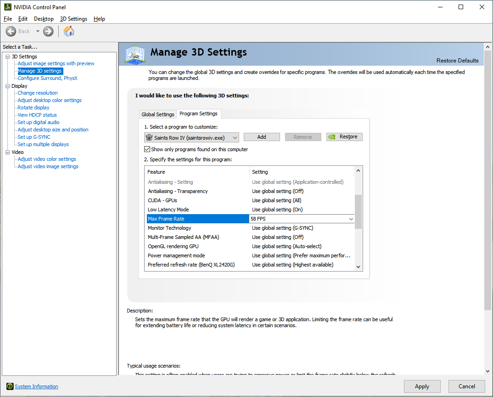Click the Manage 3D Settings header icon
Screen dimensions: 493x397
135,54
